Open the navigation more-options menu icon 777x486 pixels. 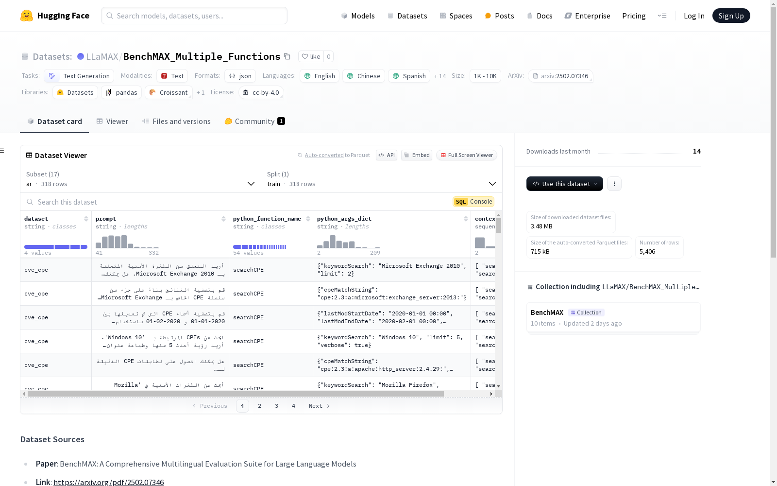(662, 16)
